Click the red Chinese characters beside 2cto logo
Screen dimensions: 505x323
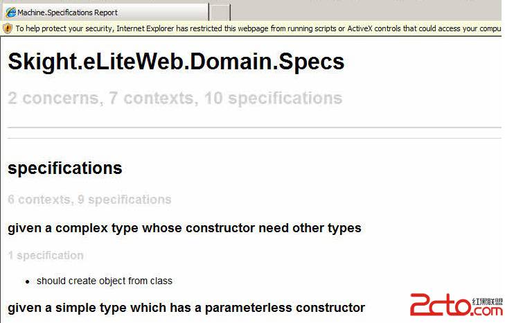(x=487, y=302)
